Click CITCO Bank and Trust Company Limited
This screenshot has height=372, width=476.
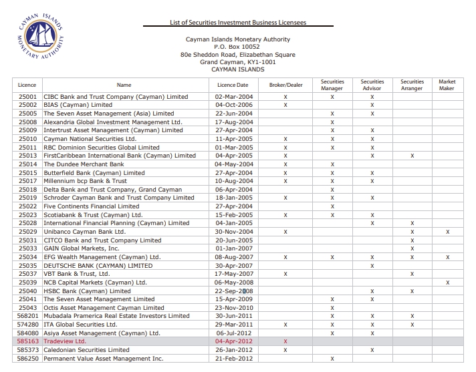point(102,240)
